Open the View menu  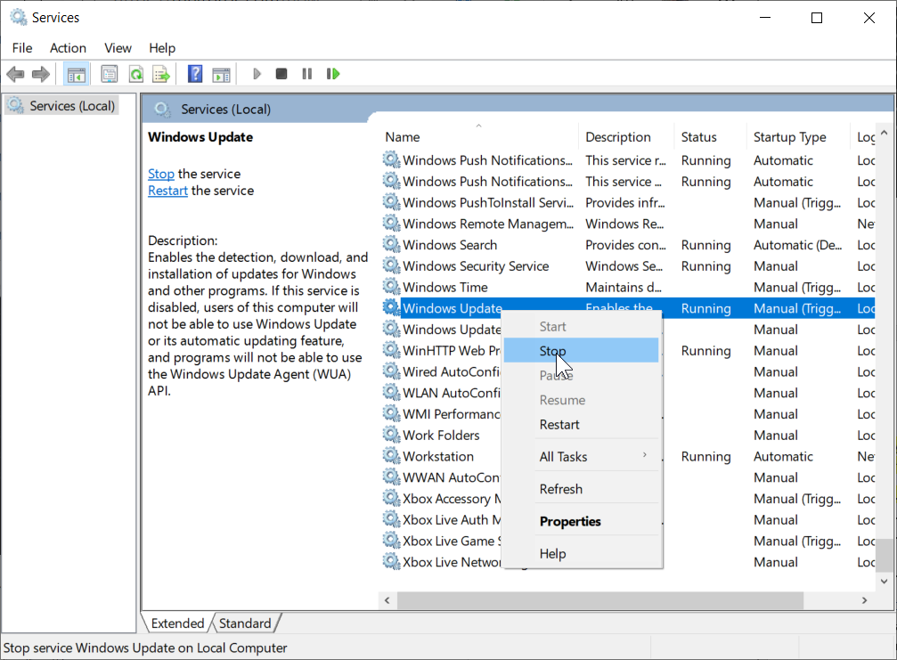pyautogui.click(x=118, y=48)
